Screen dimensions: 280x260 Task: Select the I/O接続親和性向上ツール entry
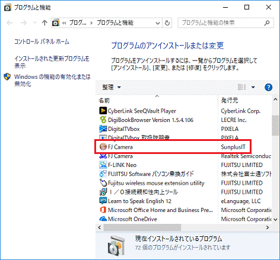click(144, 192)
